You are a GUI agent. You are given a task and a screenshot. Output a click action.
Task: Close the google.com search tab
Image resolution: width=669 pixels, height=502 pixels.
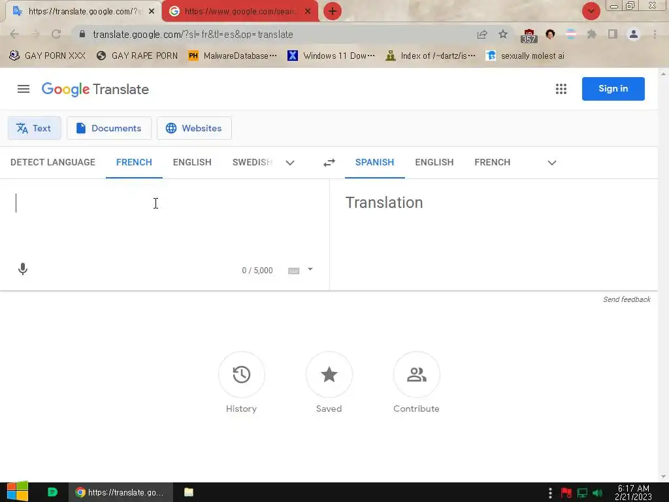tap(308, 12)
